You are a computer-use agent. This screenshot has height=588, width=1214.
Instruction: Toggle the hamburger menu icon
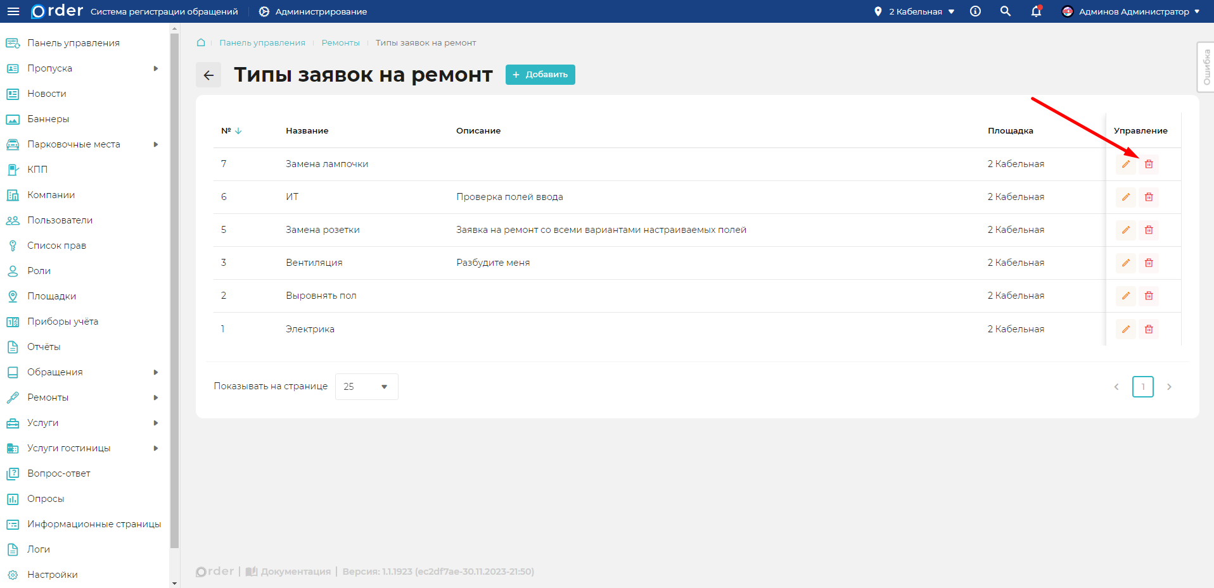pyautogui.click(x=13, y=11)
